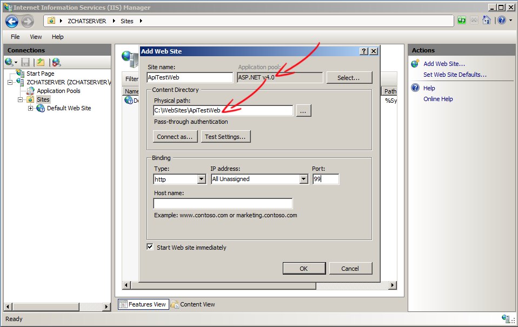Open the File menu

click(x=15, y=37)
